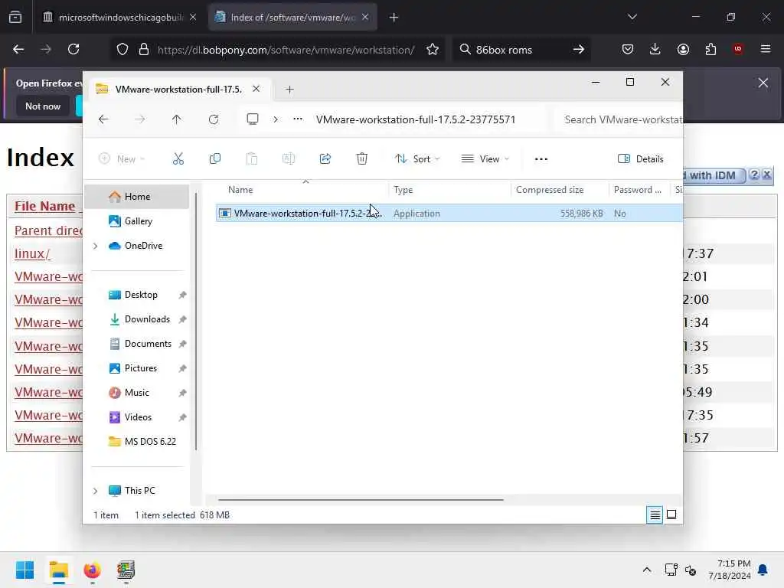Viewport: 784px width, 588px height.
Task: Select Home in navigation pane
Action: (137, 197)
